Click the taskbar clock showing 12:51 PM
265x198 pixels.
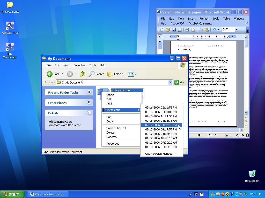coord(255,194)
